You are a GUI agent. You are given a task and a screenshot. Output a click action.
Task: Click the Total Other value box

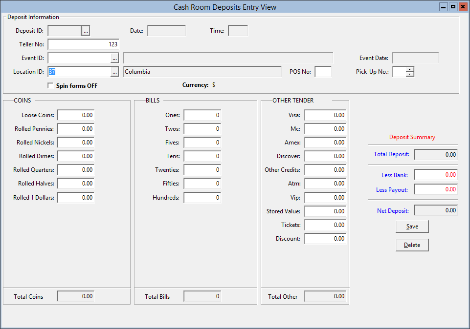(x=325, y=296)
